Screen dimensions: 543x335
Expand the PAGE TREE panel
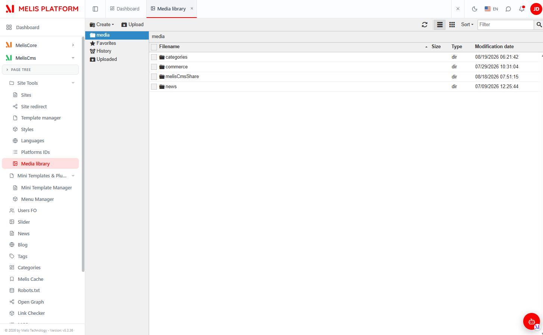40,70
